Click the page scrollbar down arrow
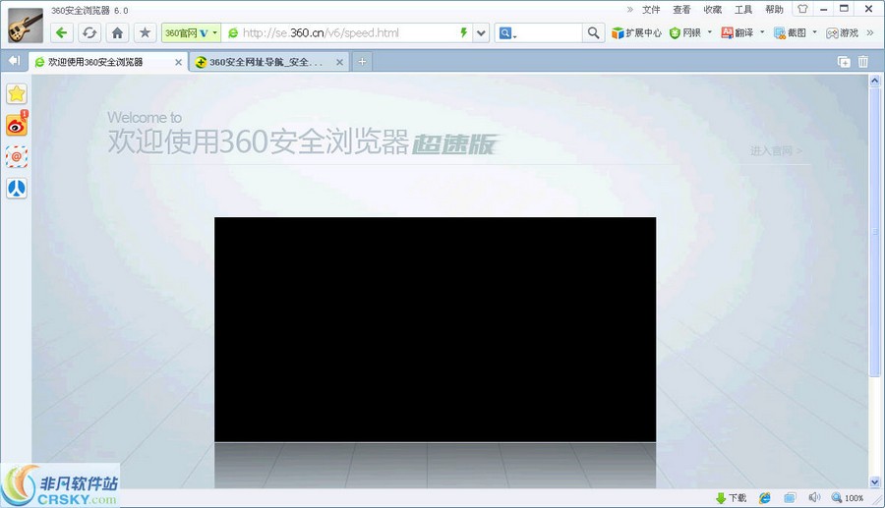The height and width of the screenshot is (508, 885). 874,482
